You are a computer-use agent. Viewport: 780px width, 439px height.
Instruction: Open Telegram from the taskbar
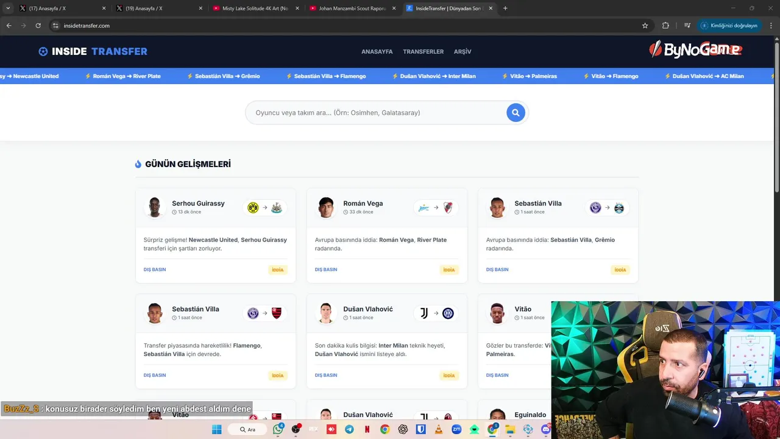(x=349, y=429)
